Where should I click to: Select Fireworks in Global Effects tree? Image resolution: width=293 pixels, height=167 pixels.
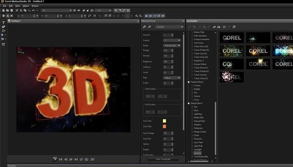(x=198, y=139)
